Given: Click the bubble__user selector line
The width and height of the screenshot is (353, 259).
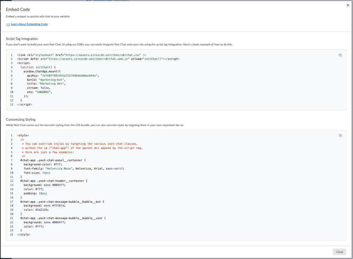Looking at the screenshot, I should click(x=63, y=218).
